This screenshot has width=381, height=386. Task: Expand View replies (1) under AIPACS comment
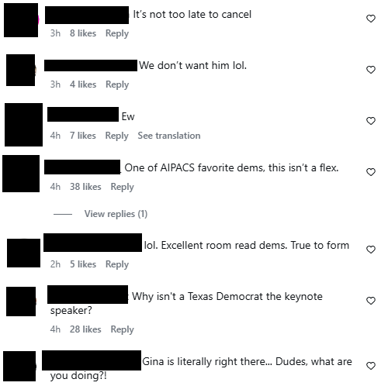tap(116, 214)
